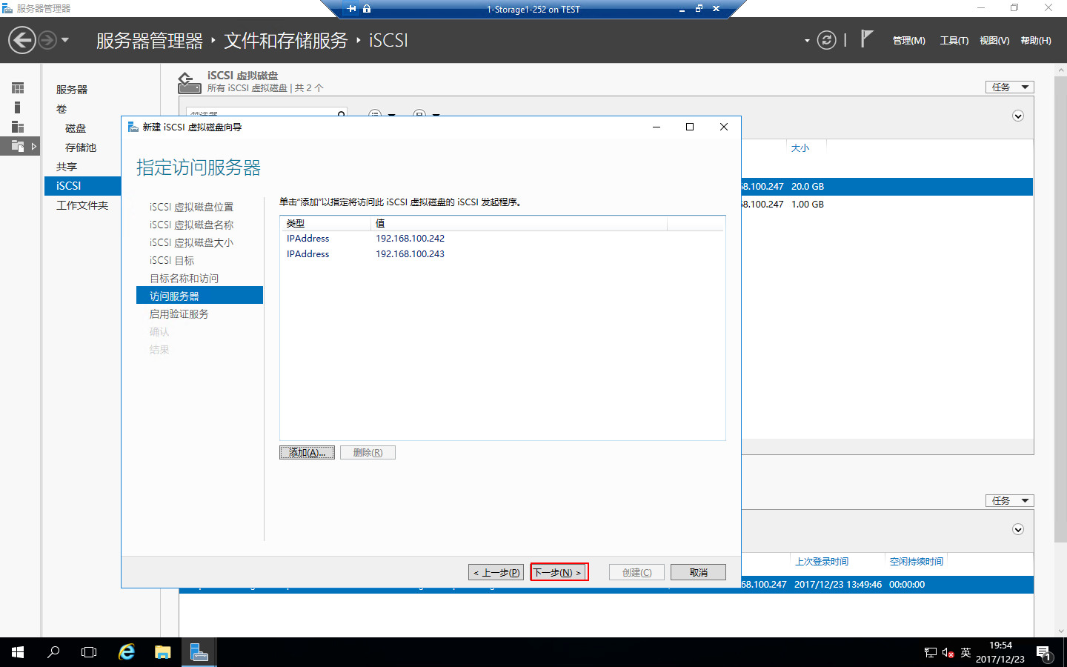The height and width of the screenshot is (667, 1067).
Task: Click the wizard title bar icon
Action: 133,127
